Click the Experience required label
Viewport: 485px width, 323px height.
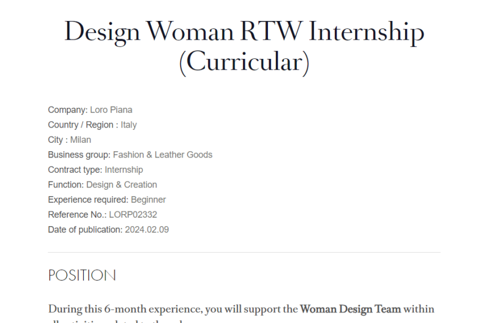click(88, 200)
